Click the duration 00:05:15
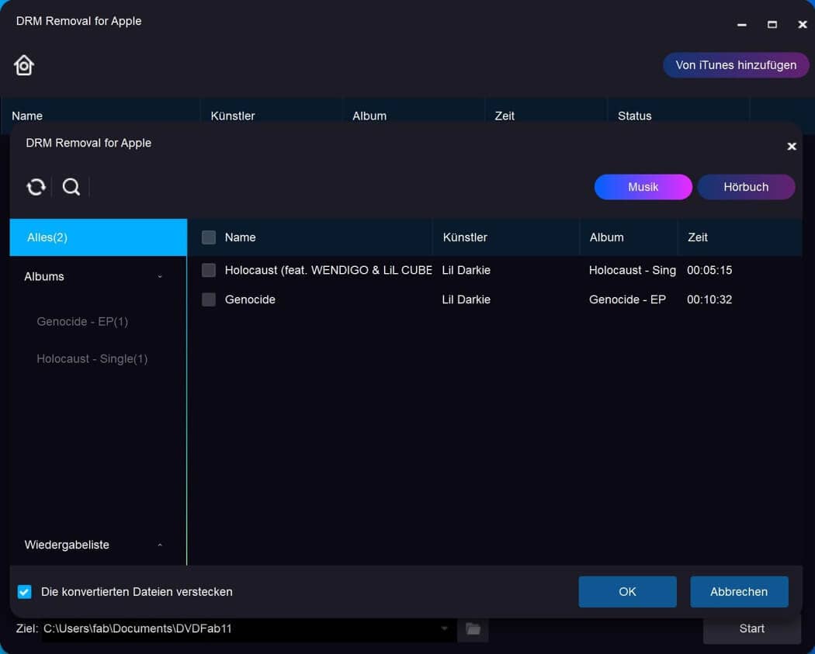Viewport: 815px width, 654px height. pyautogui.click(x=709, y=270)
